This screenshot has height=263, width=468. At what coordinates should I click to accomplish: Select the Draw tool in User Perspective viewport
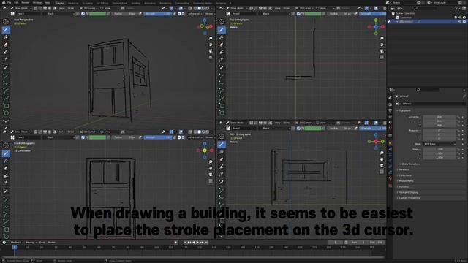point(6,30)
